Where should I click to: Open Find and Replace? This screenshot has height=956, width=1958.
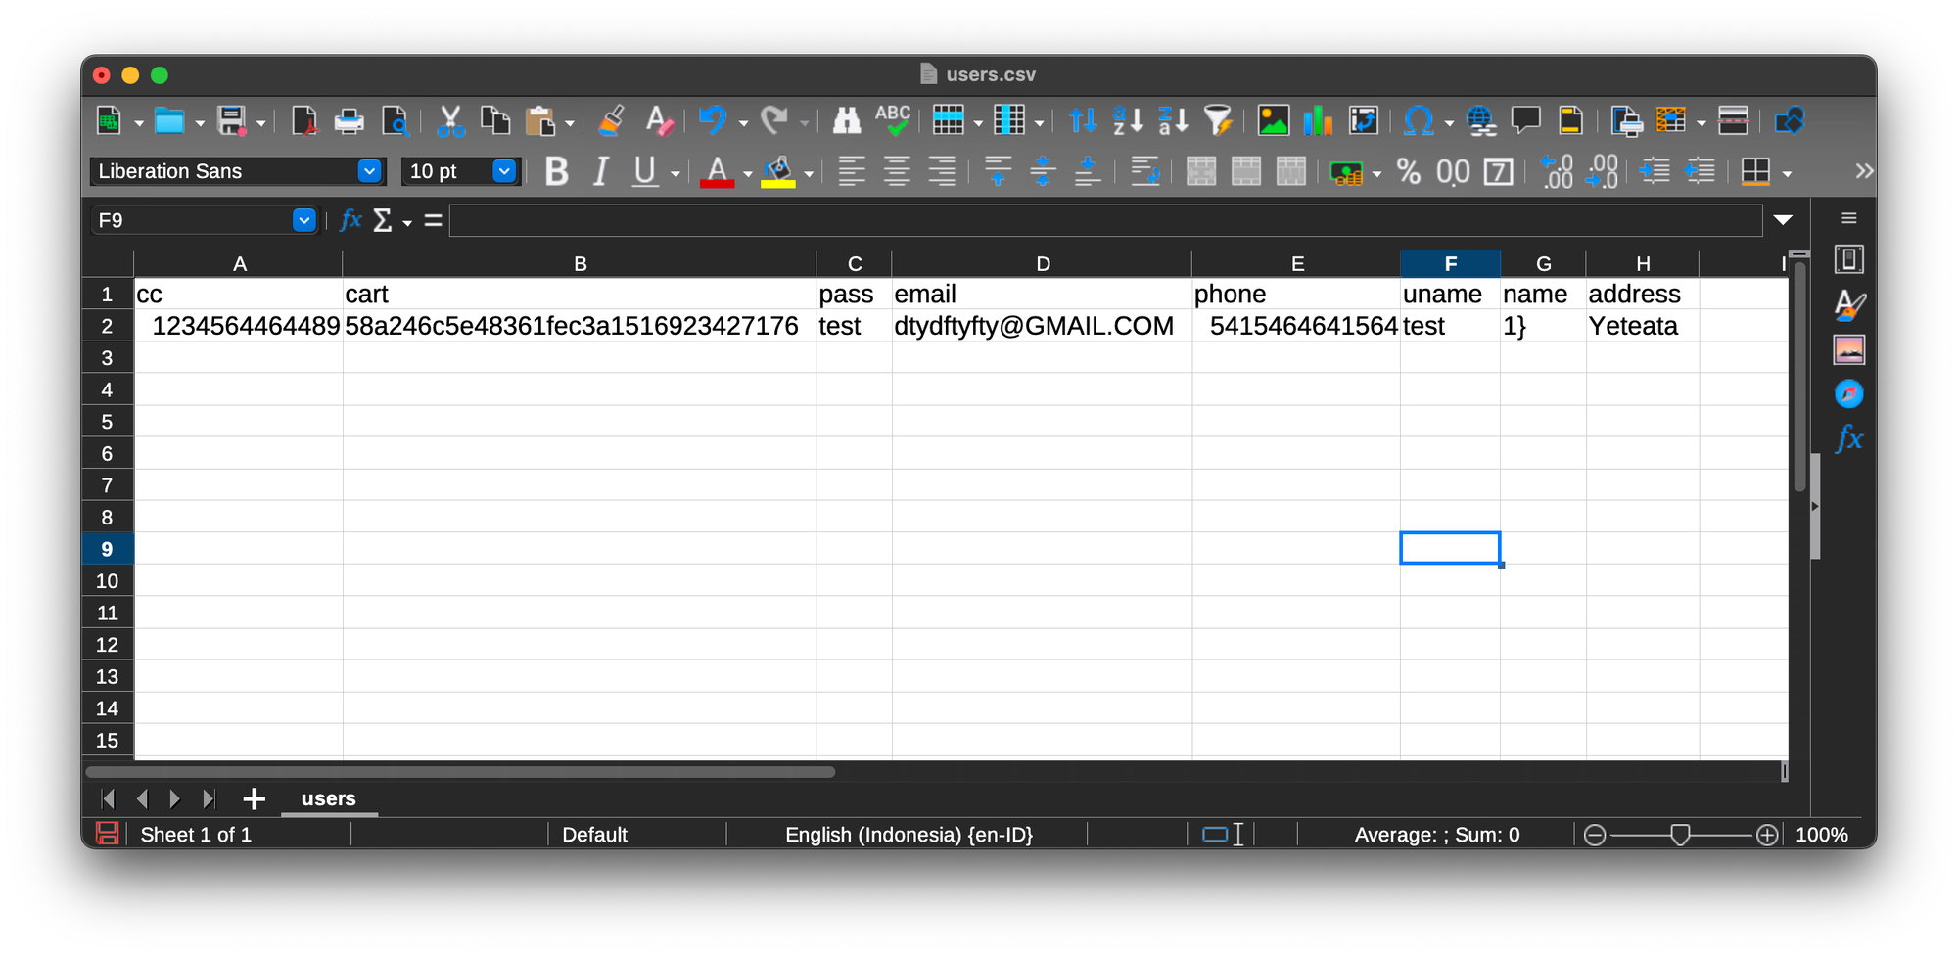[x=846, y=120]
